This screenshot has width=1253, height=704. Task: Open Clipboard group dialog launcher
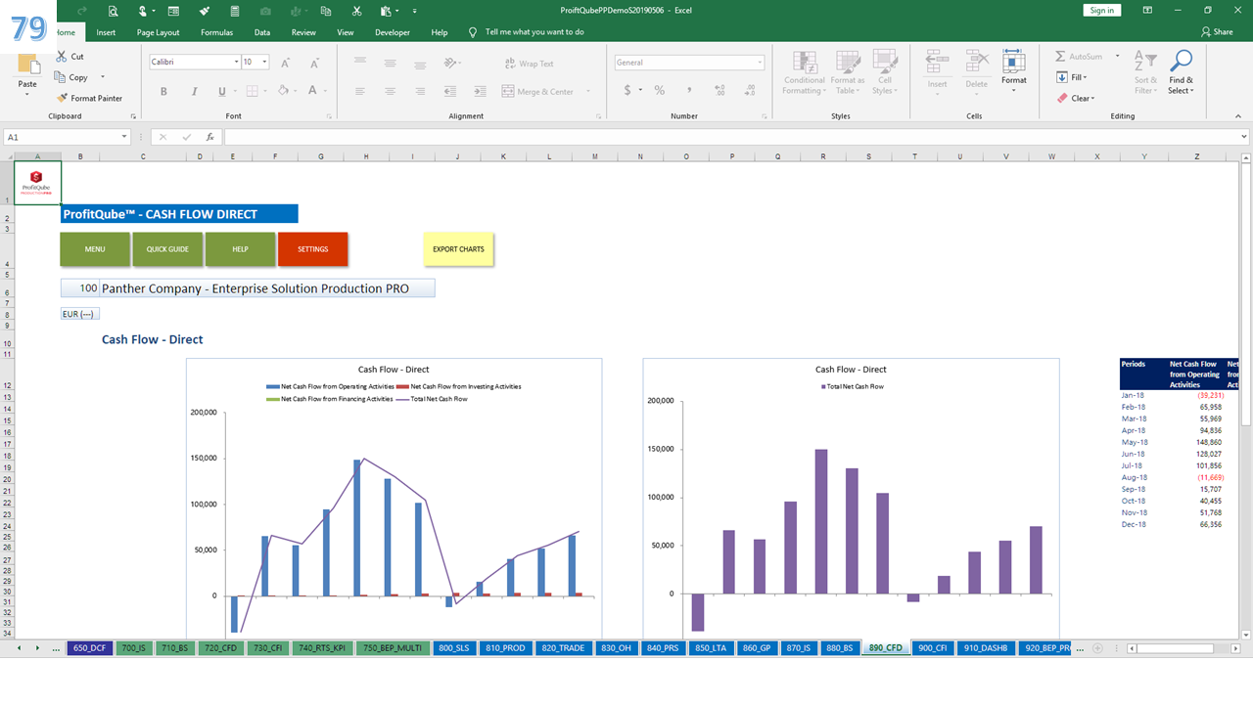click(131, 115)
